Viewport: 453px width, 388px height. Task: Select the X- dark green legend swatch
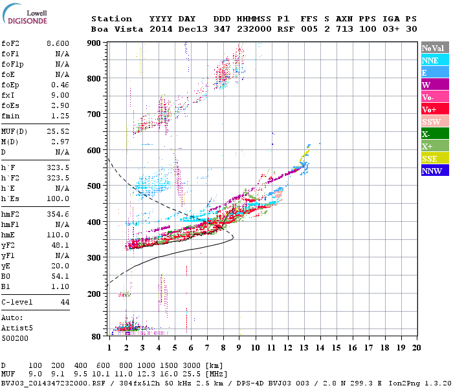coord(435,134)
